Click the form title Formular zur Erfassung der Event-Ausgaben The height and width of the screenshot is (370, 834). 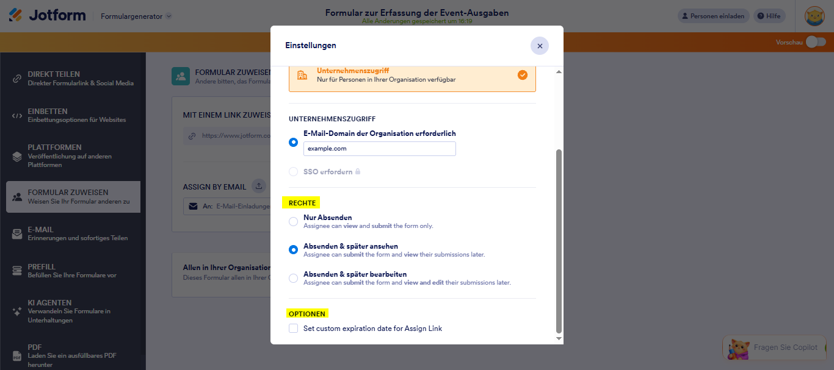coord(417,12)
